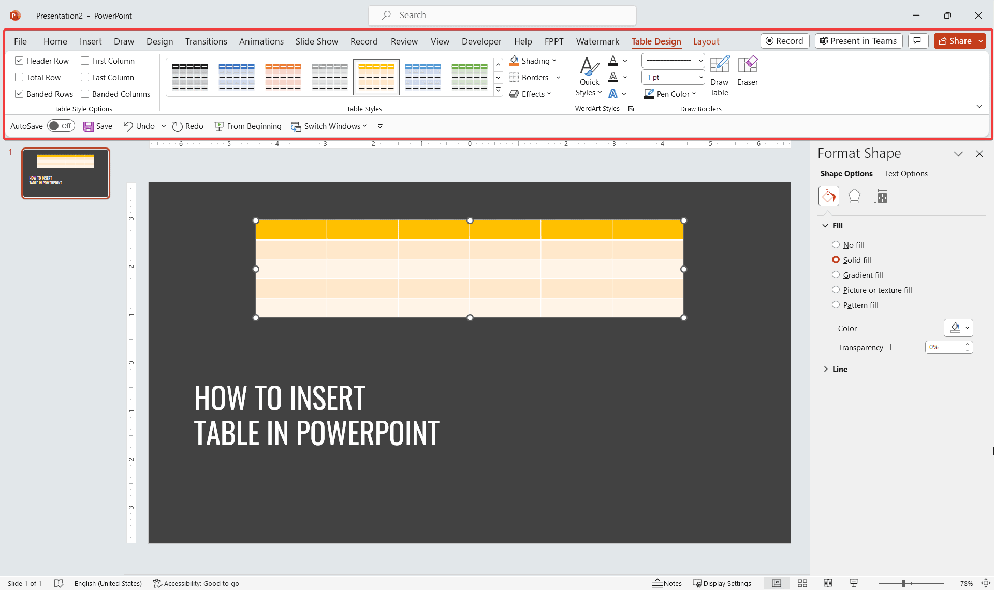Screen dimensions: 994x590
Task: Expand the Table Styles gallery
Action: pyautogui.click(x=498, y=90)
